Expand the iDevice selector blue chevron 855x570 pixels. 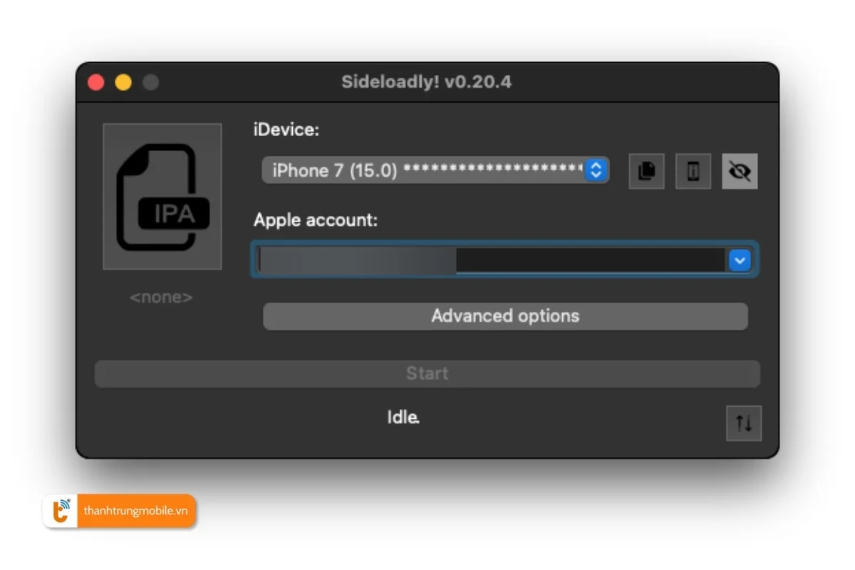click(x=596, y=170)
